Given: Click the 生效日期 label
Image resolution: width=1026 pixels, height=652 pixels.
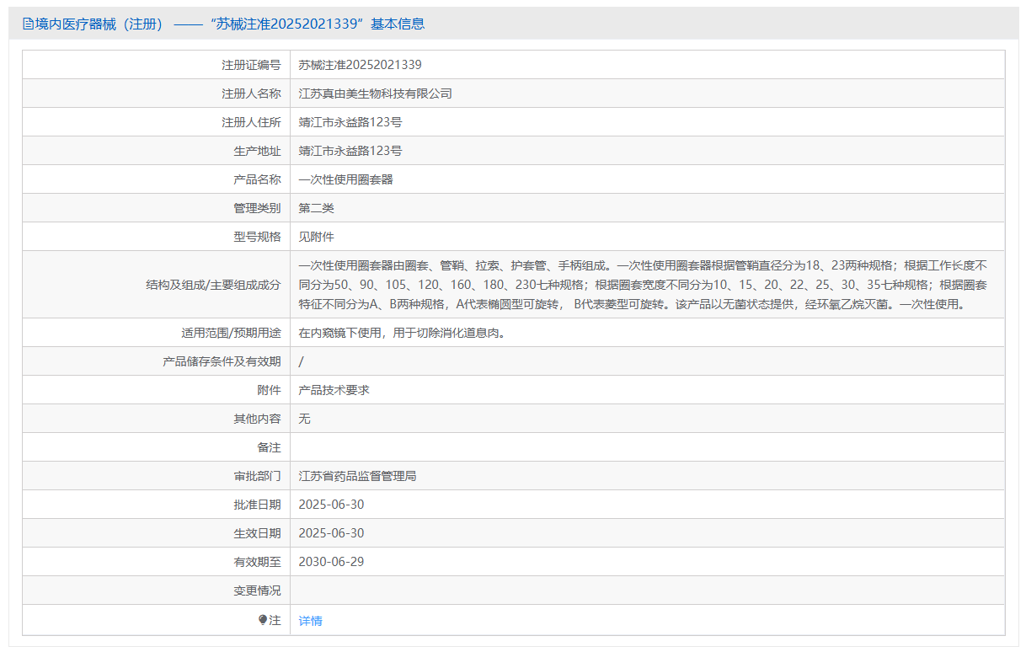Looking at the screenshot, I should pyautogui.click(x=257, y=533).
